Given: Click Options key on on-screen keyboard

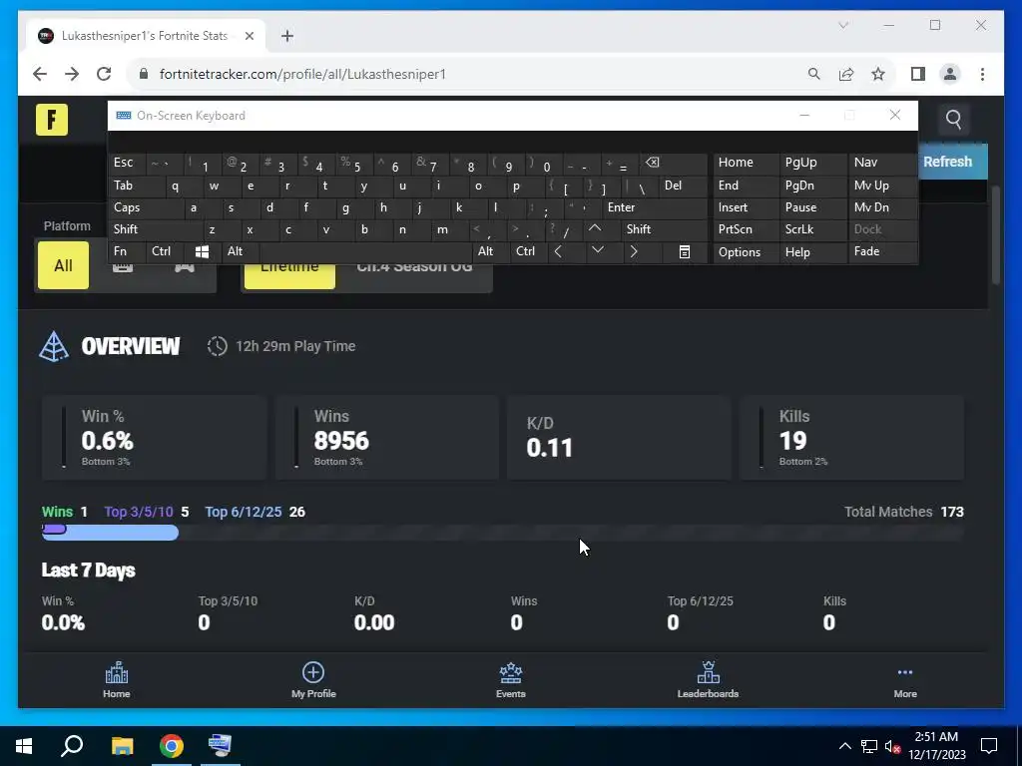Looking at the screenshot, I should [747, 252].
